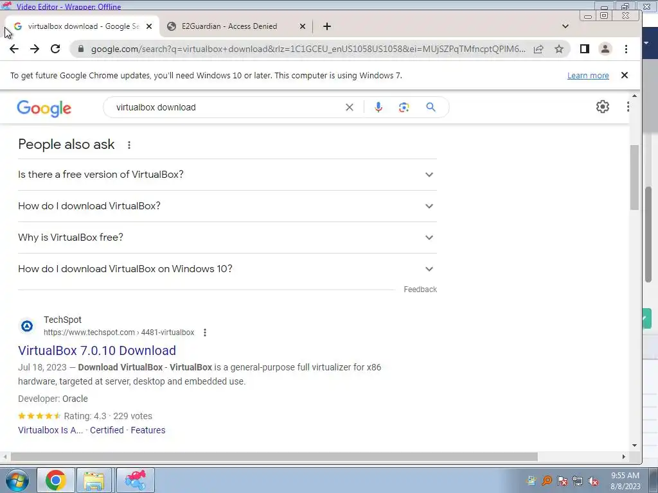Open Windows Explorer from the taskbar
658x493 pixels.
(x=94, y=480)
